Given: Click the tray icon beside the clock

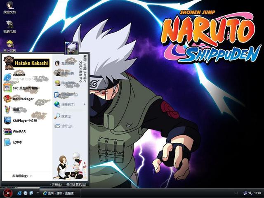Looking at the screenshot, I should tap(250, 193).
